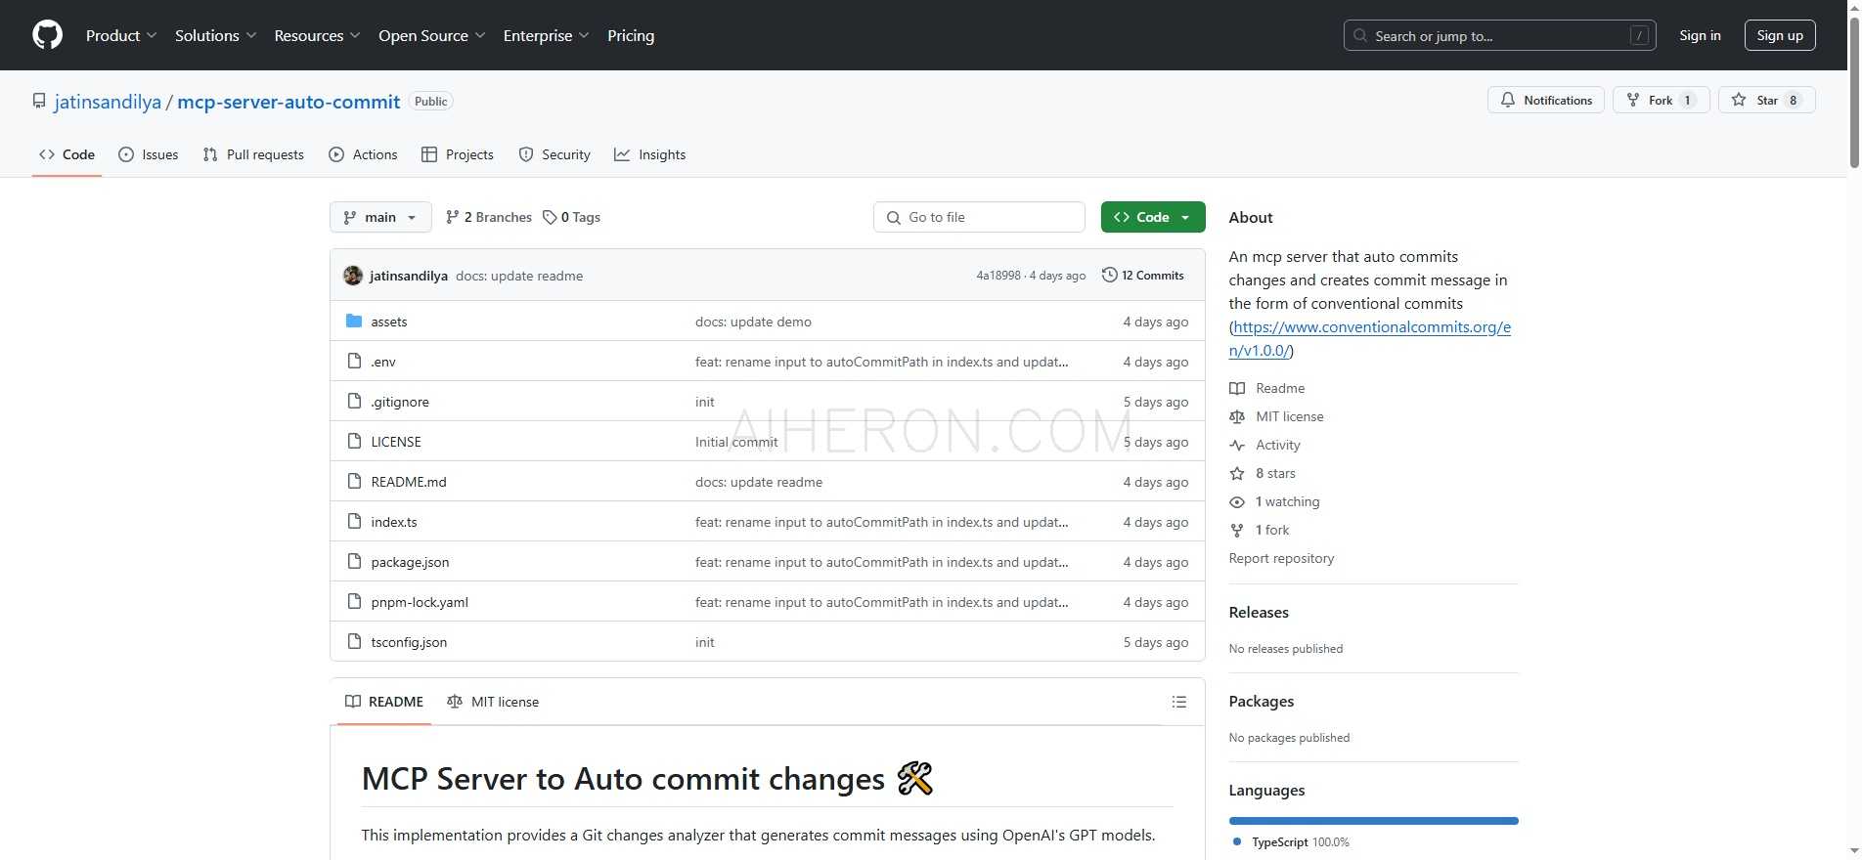Click the TypeScript 100.0% language link

pos(1291,842)
